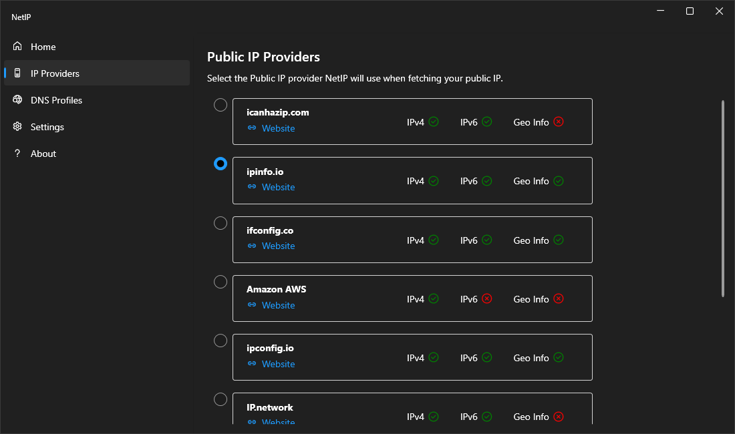Click the IP Providers device icon
Screen dimensions: 735x434
(x=17, y=73)
